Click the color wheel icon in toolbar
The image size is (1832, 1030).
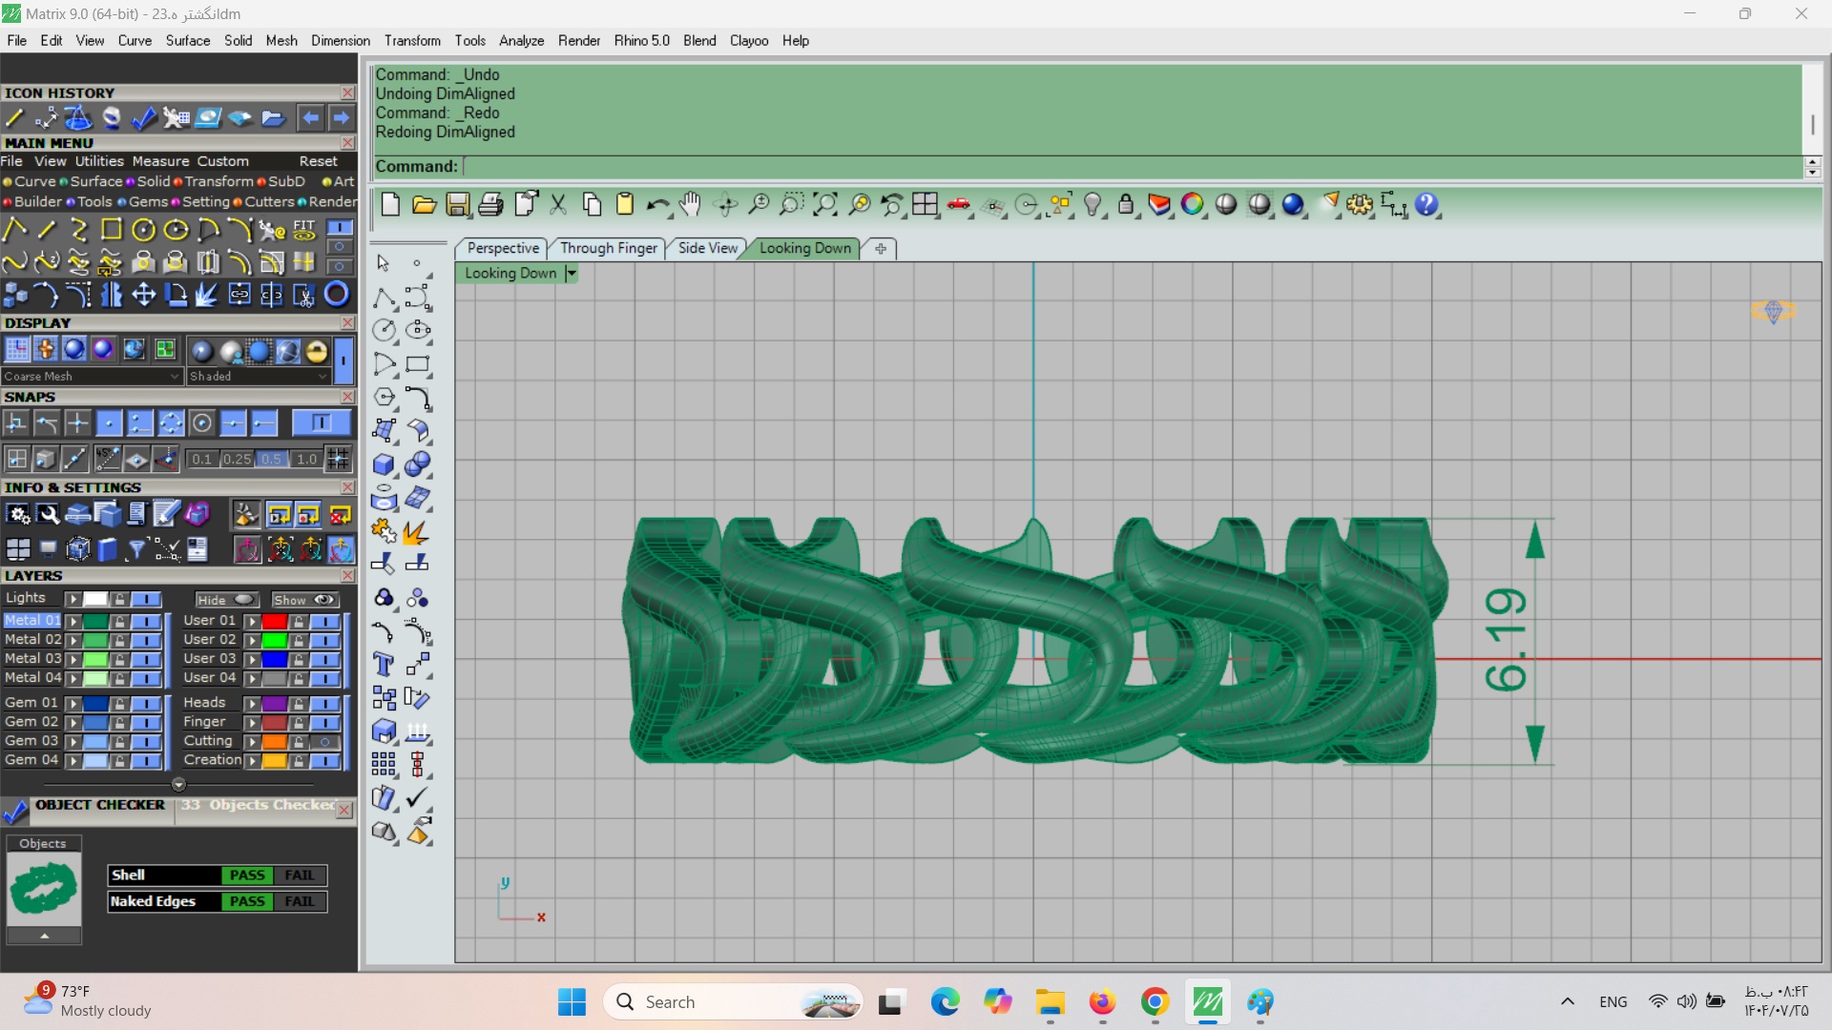(x=1192, y=204)
